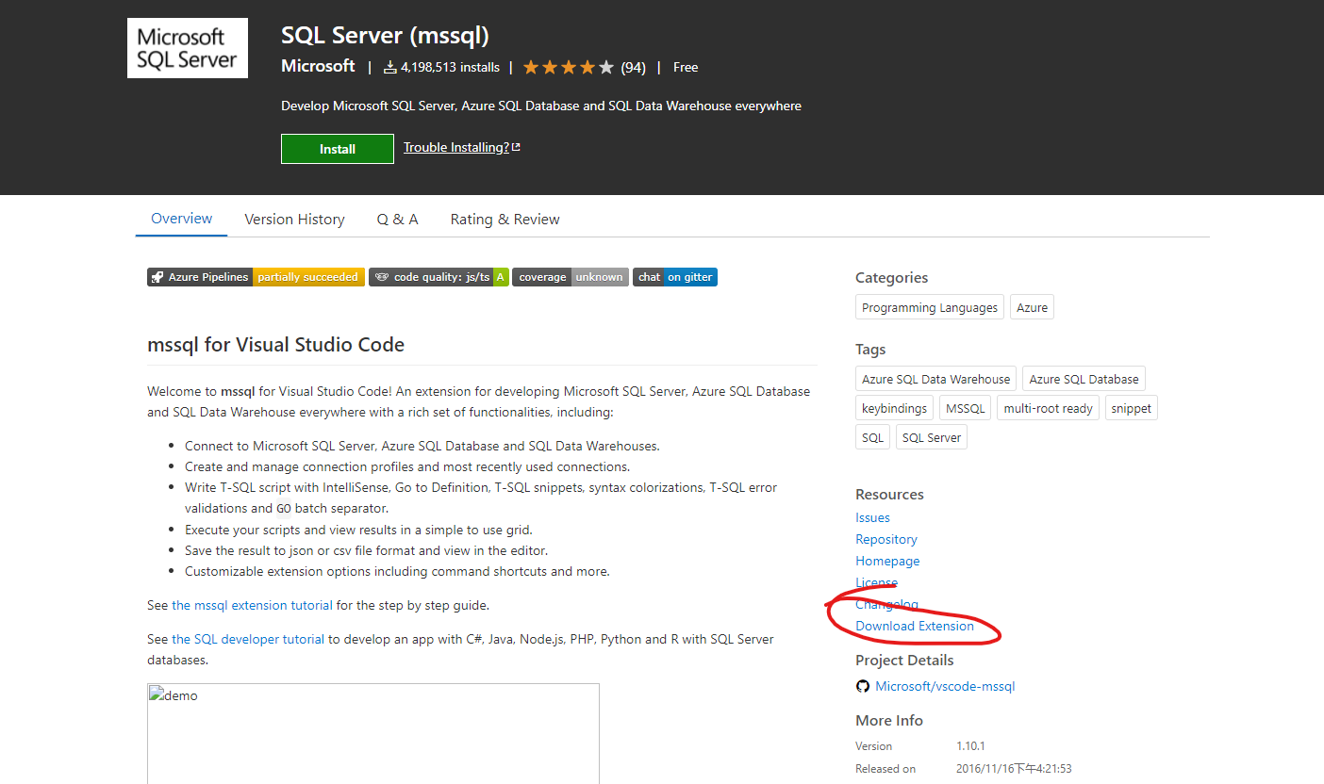
Task: Click the Resources section heading
Action: pos(889,494)
